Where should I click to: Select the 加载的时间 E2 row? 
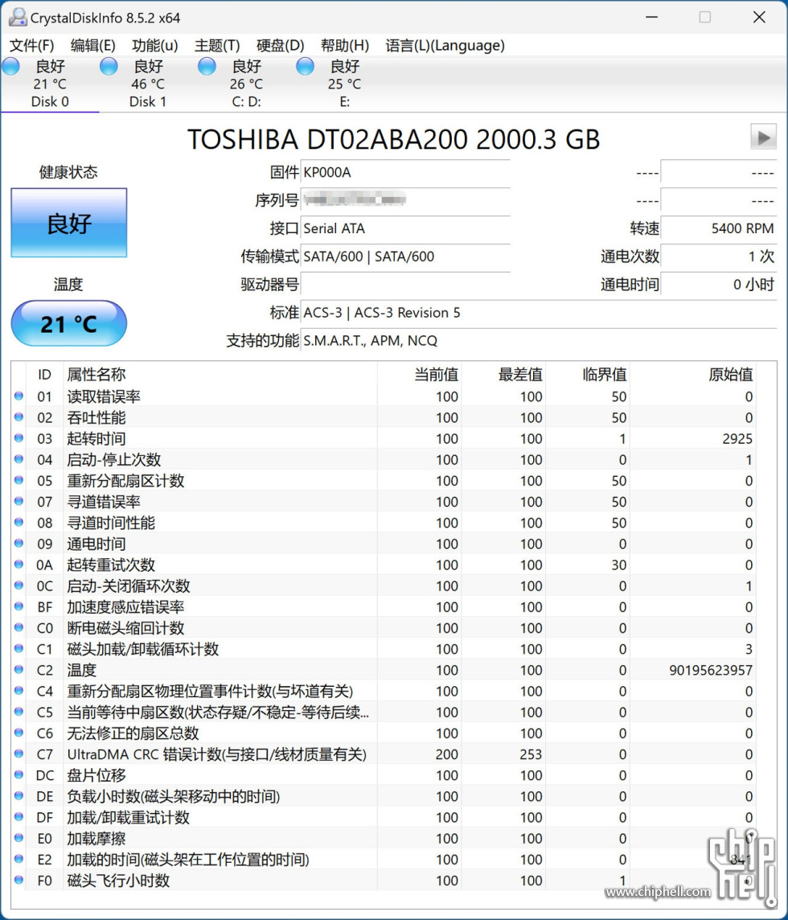tap(384, 860)
